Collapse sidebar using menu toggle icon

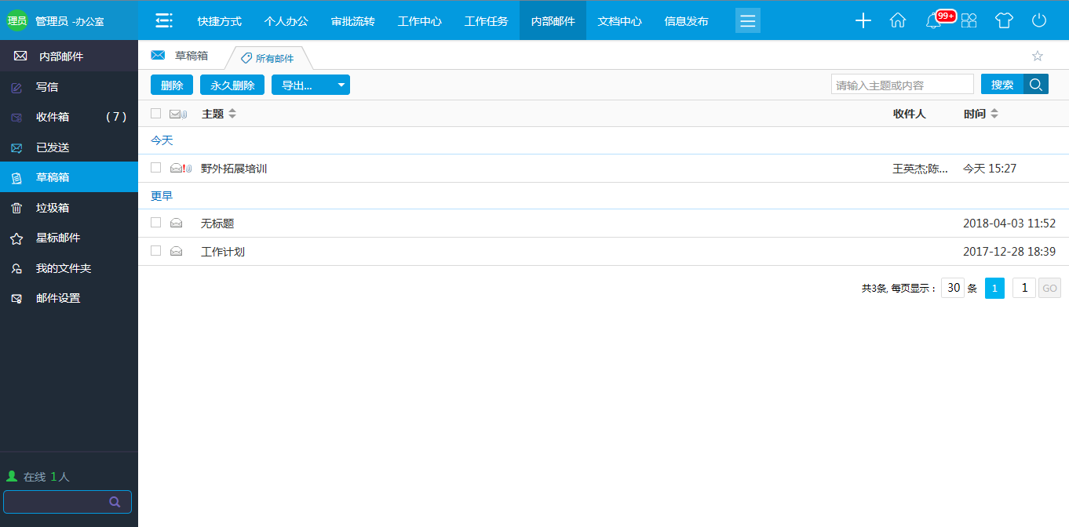coord(164,21)
